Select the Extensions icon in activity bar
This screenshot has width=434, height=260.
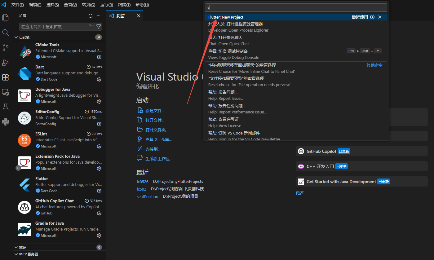coord(5,77)
